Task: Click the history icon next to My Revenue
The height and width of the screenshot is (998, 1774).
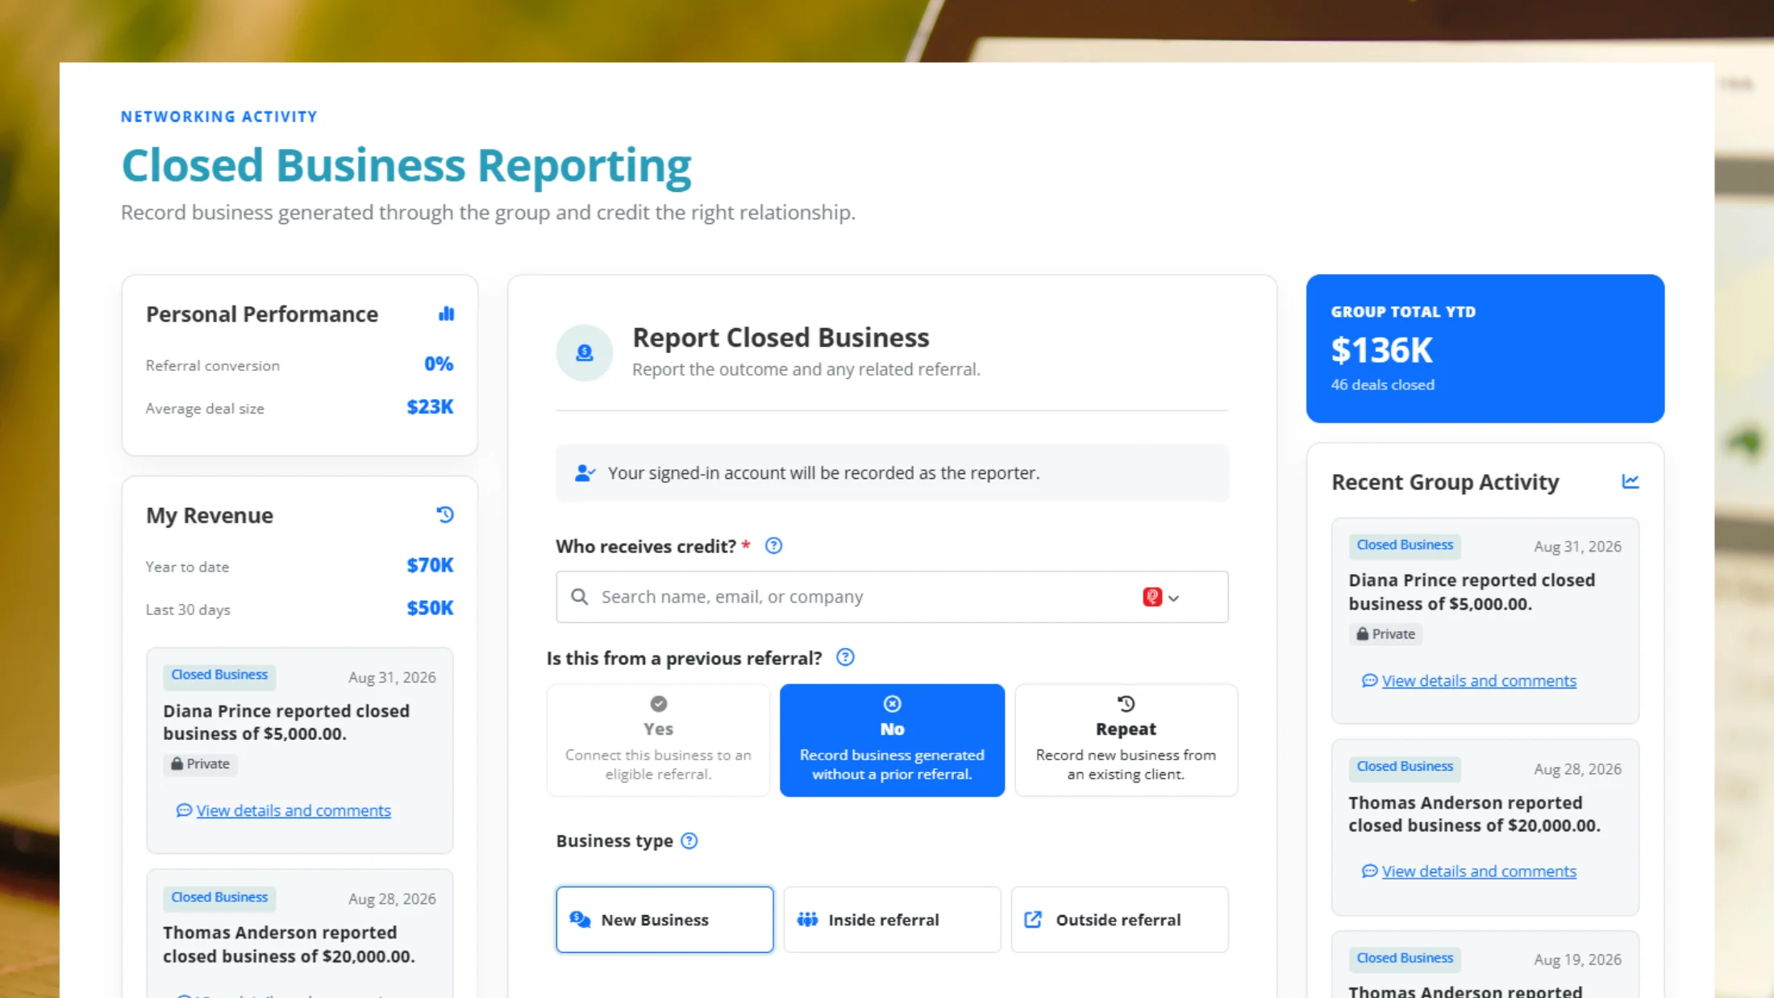Action: pos(445,514)
